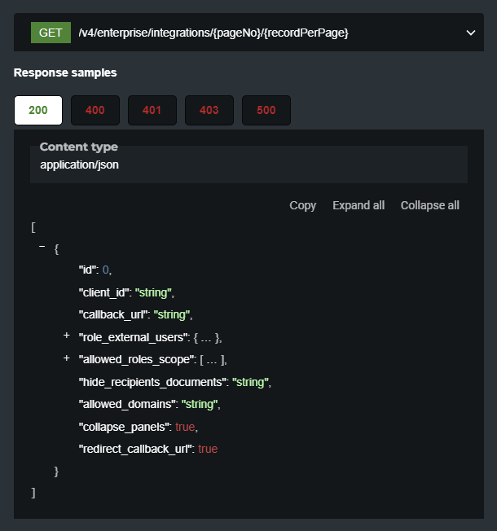The image size is (497, 531).
Task: Collapse the root object with minus icon
Action: [x=42, y=247]
